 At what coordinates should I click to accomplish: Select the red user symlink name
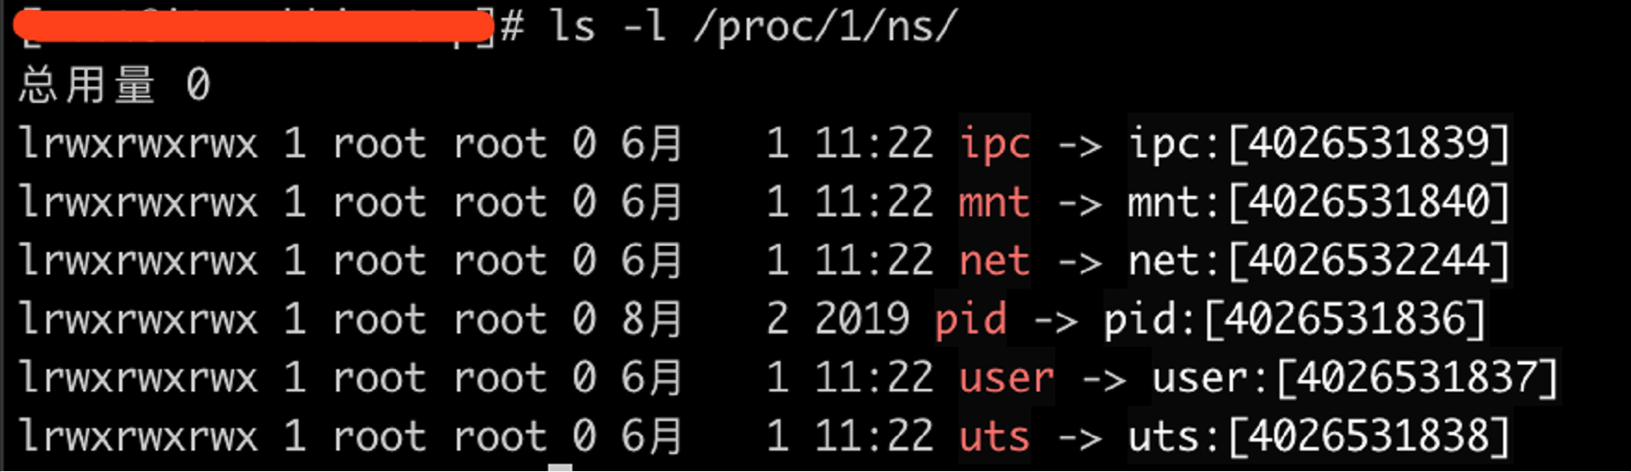tap(1006, 378)
